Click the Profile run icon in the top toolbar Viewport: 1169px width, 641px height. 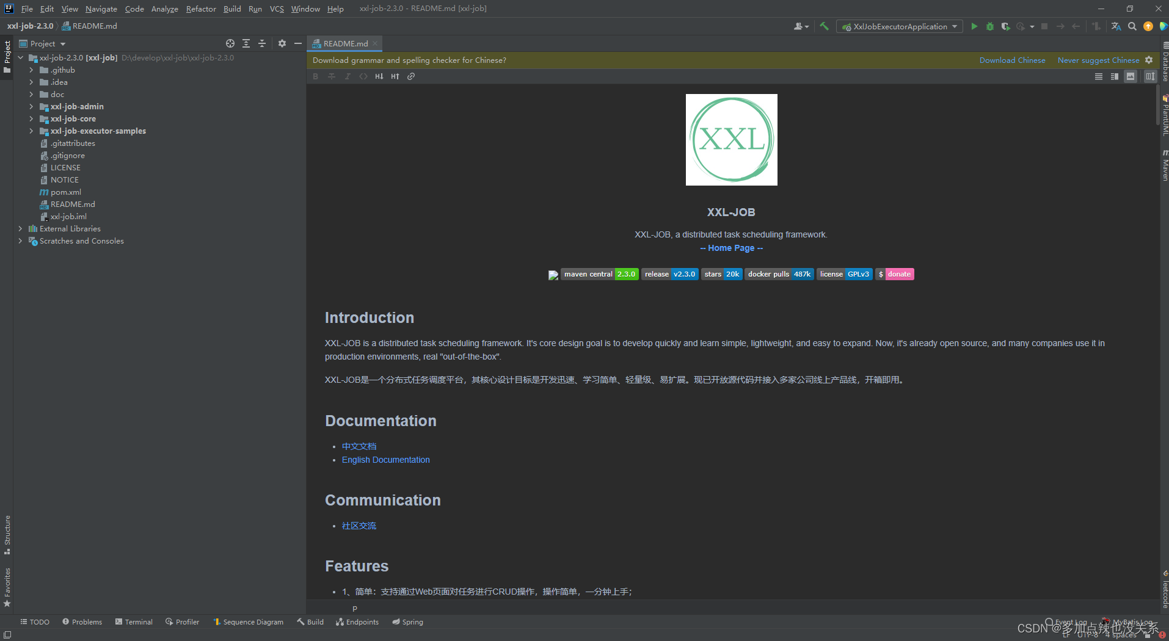tap(1021, 26)
